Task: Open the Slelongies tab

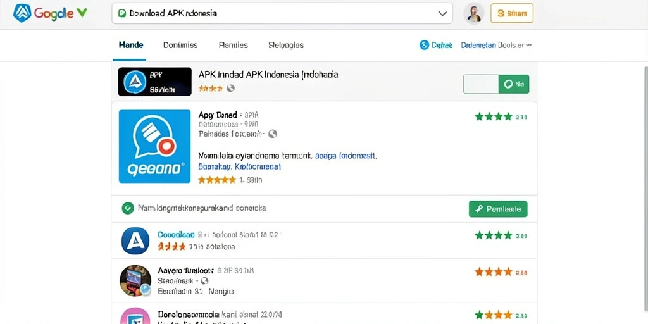Action: tap(286, 45)
